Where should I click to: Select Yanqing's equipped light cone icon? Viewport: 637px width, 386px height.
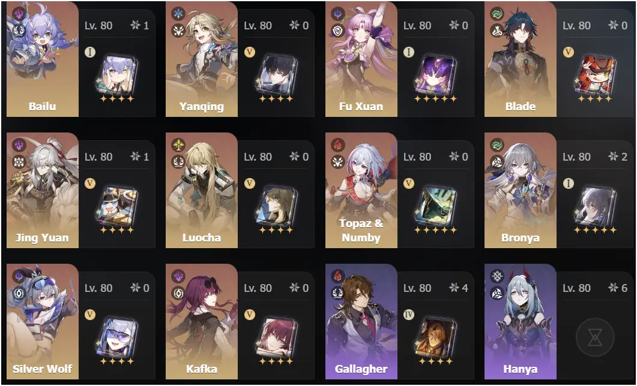coord(276,76)
